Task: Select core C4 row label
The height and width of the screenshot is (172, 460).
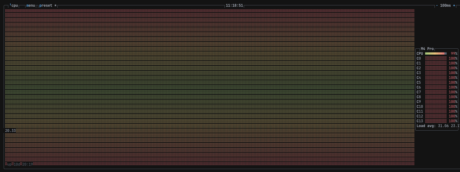Action: point(419,78)
